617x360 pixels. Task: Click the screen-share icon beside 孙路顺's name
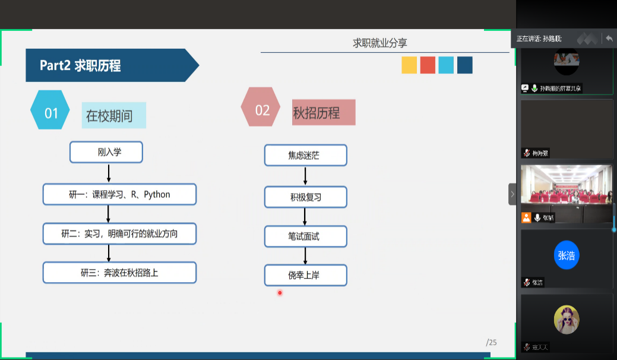click(525, 88)
